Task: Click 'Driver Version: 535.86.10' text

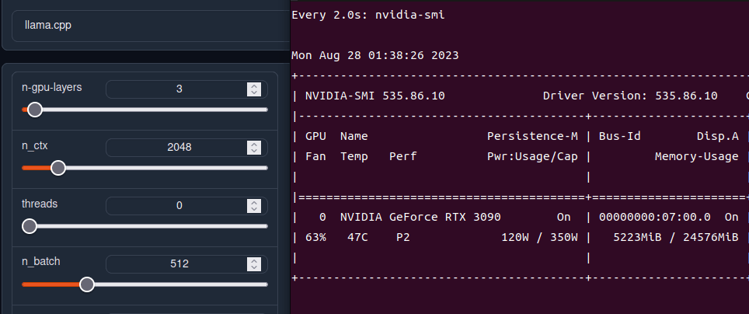Action: click(630, 96)
